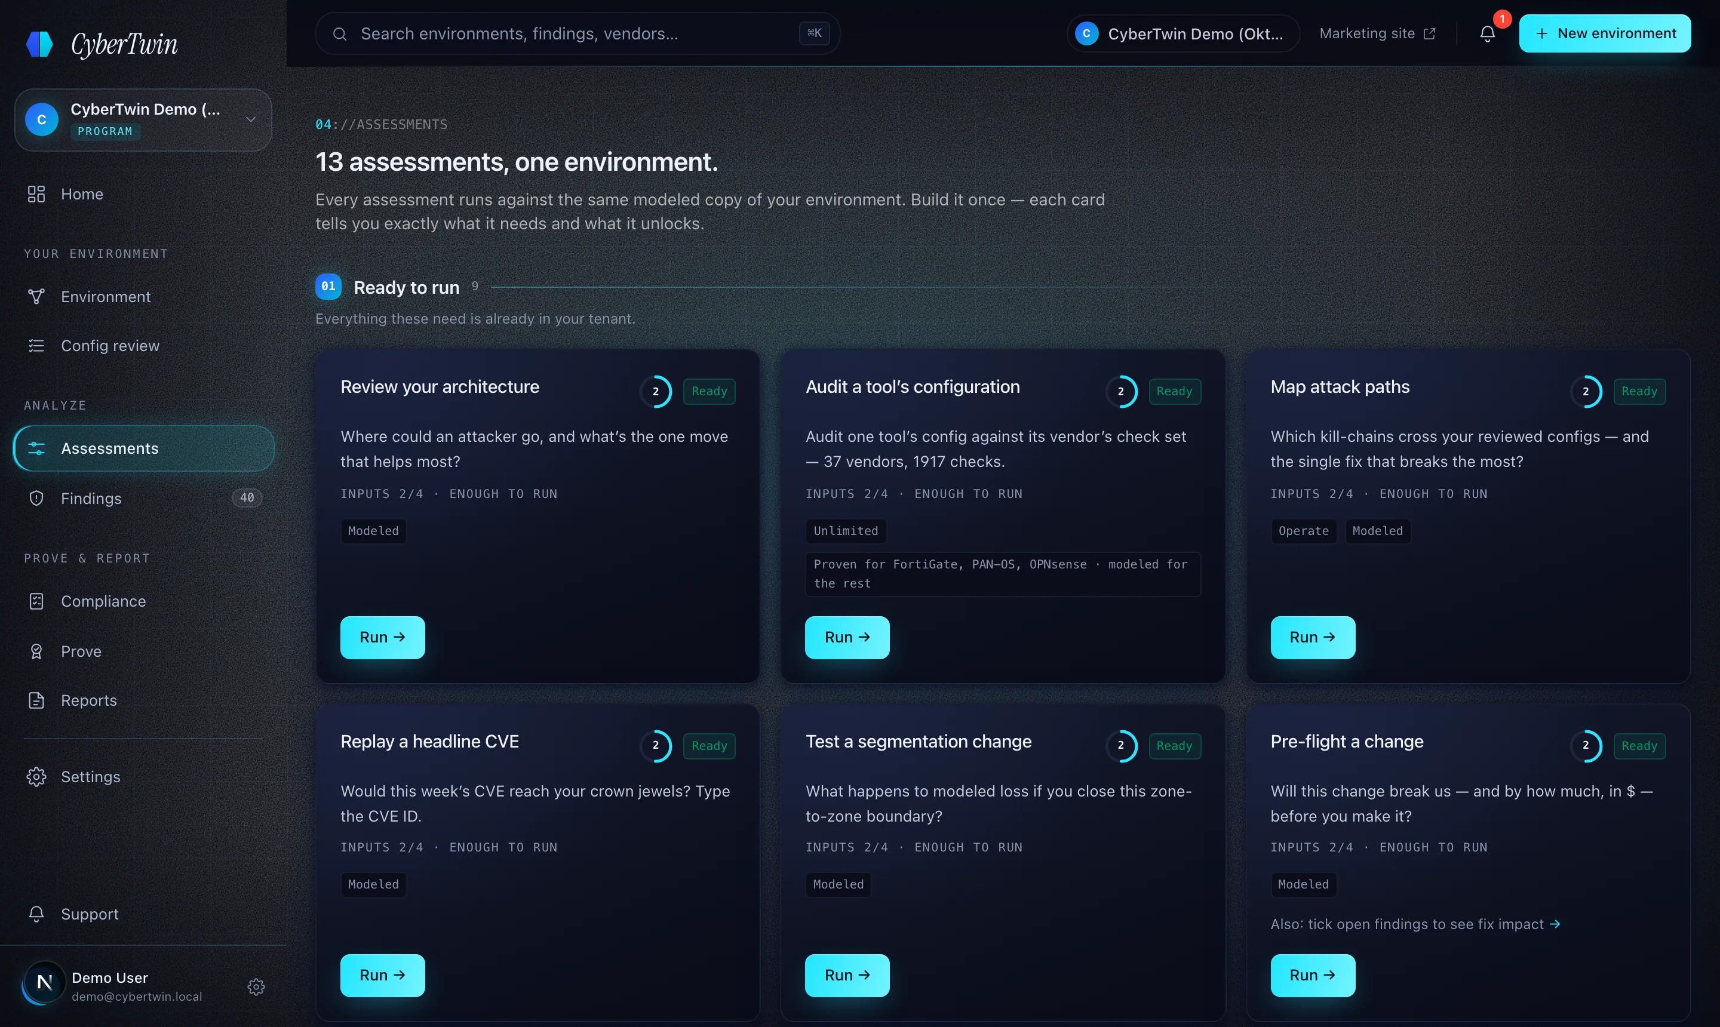The image size is (1720, 1027).
Task: Open the Compliance checklist icon
Action: [36, 601]
